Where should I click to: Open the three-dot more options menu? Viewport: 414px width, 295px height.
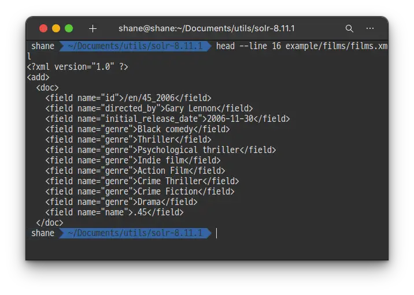[370, 28]
